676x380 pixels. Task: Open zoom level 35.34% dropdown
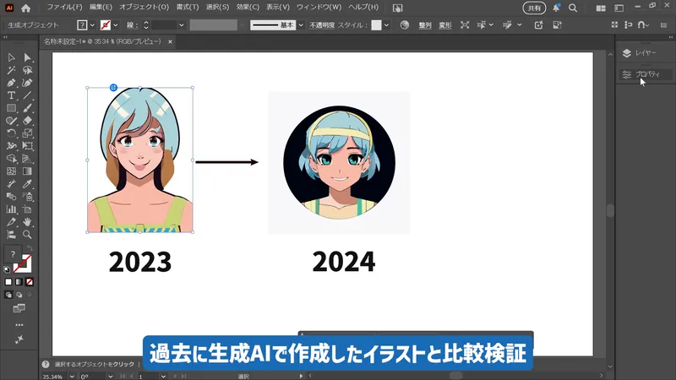click(72, 377)
